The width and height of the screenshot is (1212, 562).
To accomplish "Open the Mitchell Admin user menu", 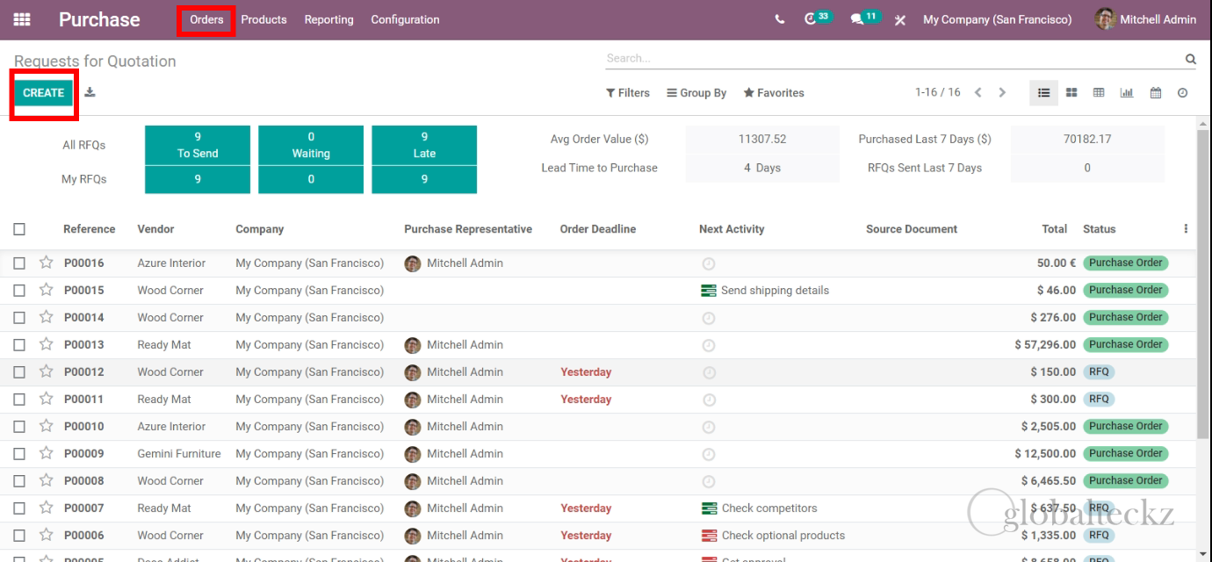I will [1146, 19].
